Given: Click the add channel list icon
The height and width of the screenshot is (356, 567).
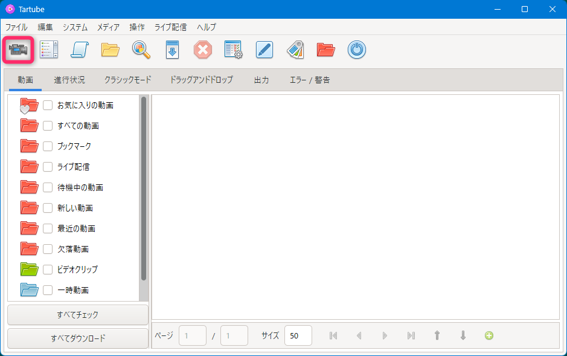Looking at the screenshot, I should (x=48, y=50).
